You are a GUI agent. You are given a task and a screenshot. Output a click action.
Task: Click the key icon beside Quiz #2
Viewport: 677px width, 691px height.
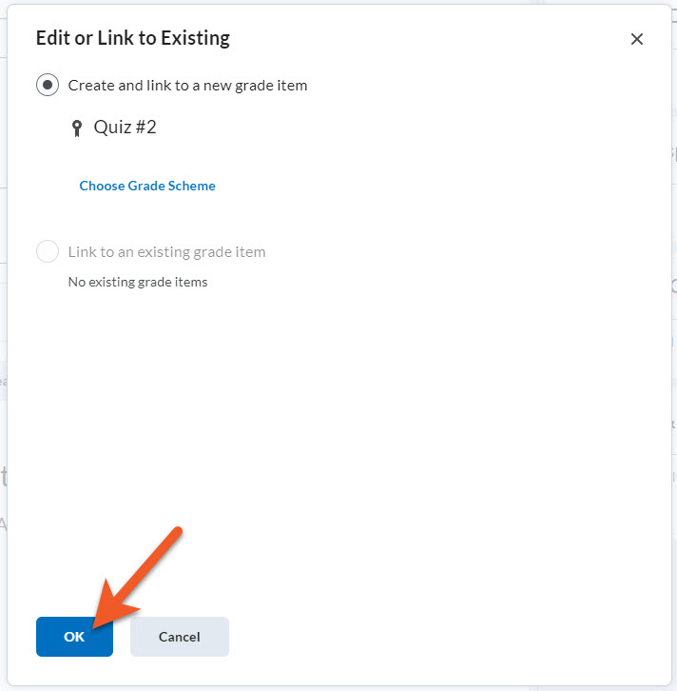point(77,128)
